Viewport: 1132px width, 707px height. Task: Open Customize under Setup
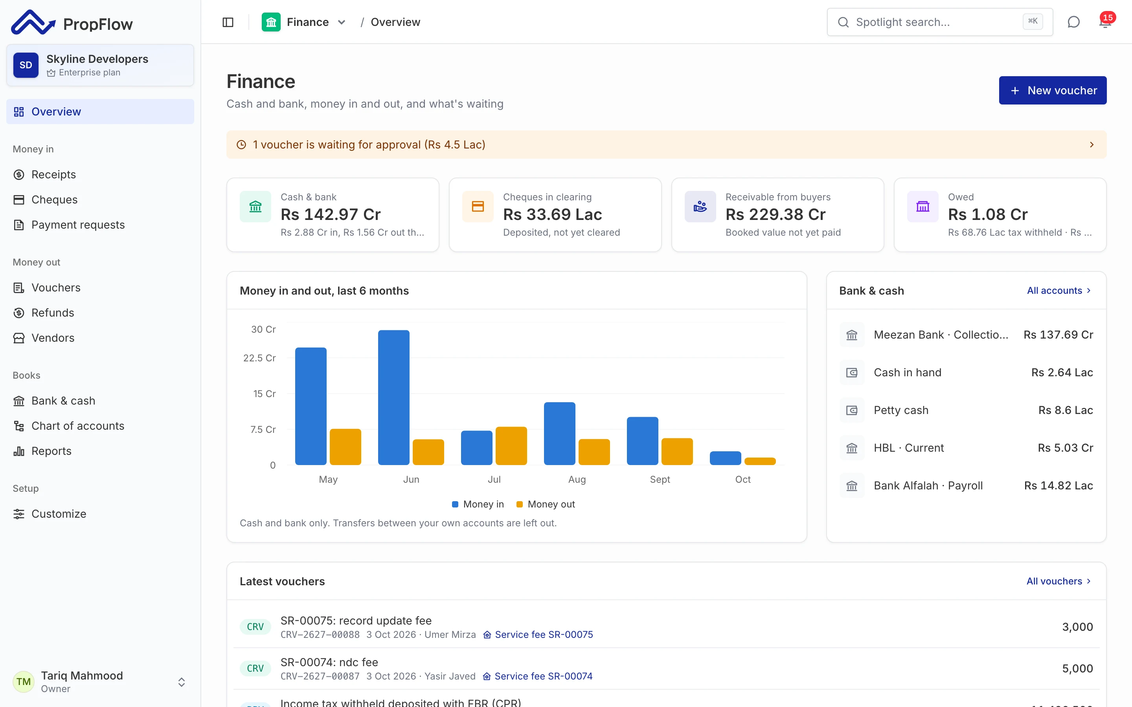(x=100, y=514)
